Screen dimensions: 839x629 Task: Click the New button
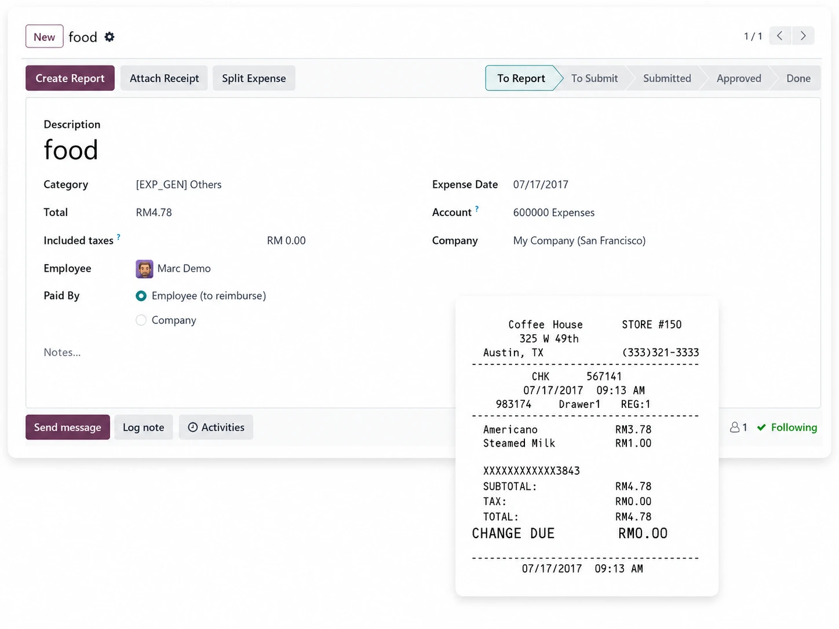pos(45,37)
